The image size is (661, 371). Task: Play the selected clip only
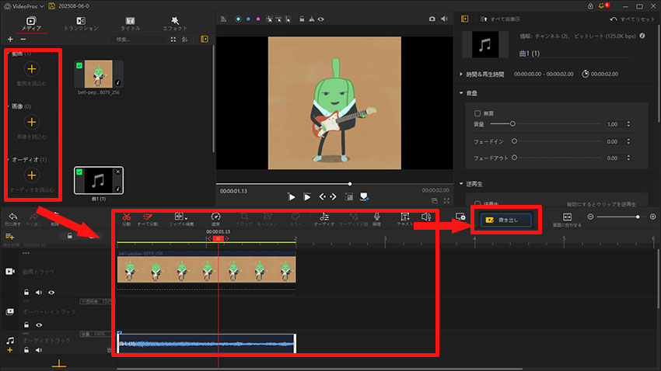(307, 196)
